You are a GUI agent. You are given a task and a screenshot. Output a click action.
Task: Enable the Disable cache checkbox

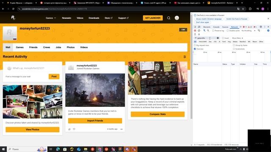pos(228,30)
